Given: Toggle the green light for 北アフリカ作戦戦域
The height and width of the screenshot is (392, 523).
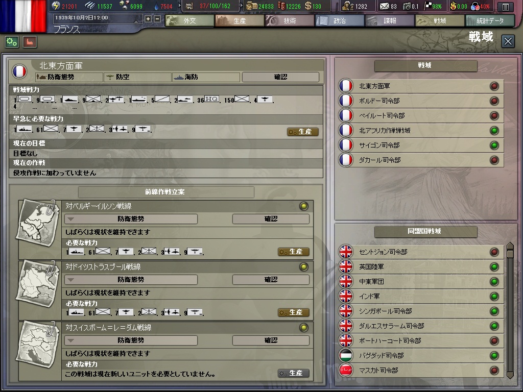Looking at the screenshot, I should (494, 131).
